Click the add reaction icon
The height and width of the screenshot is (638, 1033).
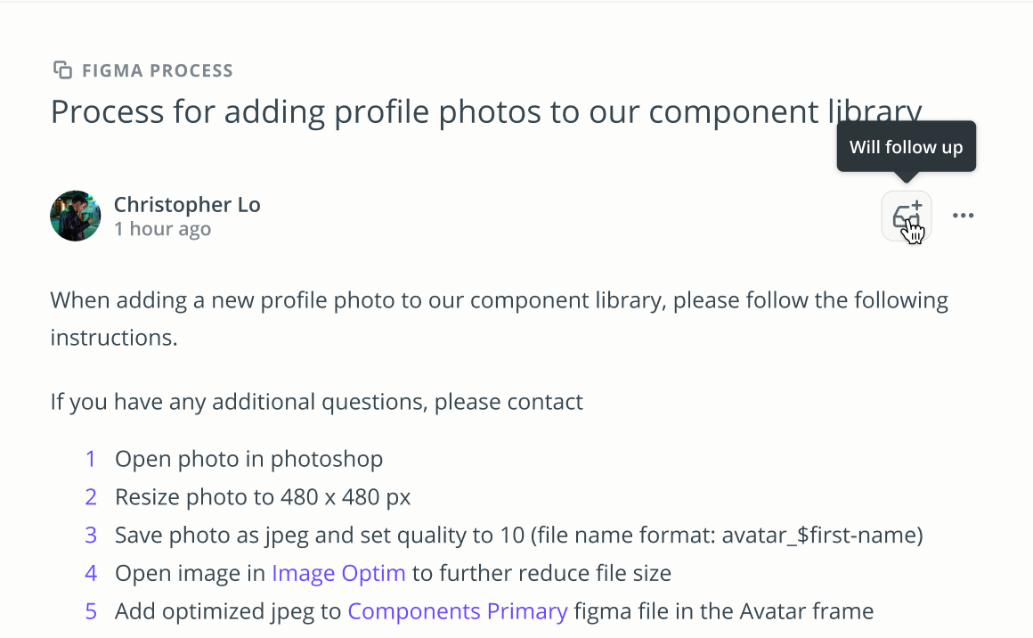pyautogui.click(x=907, y=216)
